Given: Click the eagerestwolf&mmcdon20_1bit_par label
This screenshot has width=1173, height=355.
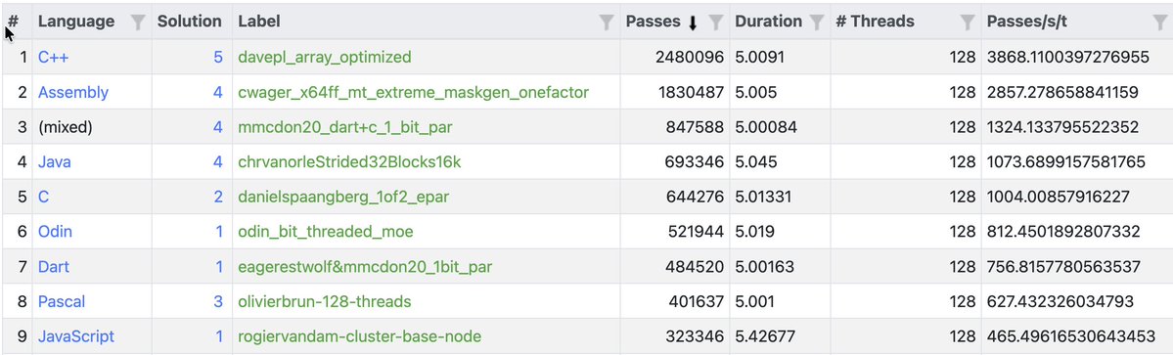Looking at the screenshot, I should click(365, 266).
